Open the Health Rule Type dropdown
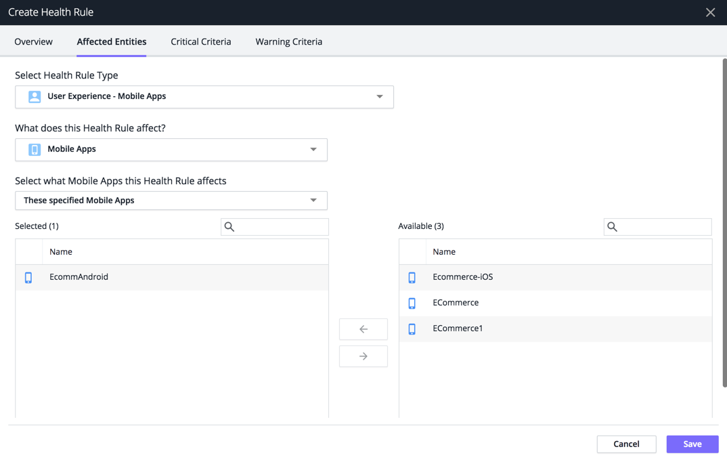The width and height of the screenshot is (727, 462). click(x=204, y=97)
